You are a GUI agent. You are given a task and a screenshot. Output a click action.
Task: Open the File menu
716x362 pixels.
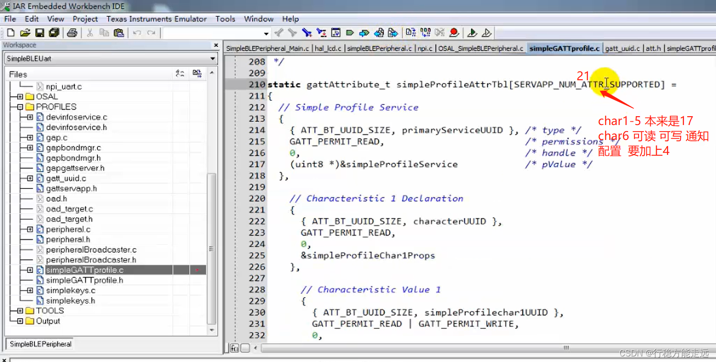pyautogui.click(x=10, y=19)
